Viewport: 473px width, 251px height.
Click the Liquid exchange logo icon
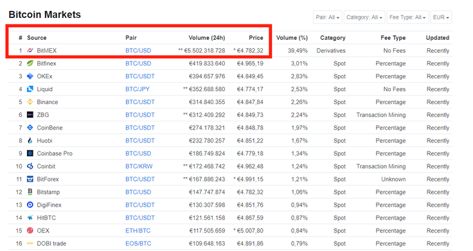coord(30,89)
